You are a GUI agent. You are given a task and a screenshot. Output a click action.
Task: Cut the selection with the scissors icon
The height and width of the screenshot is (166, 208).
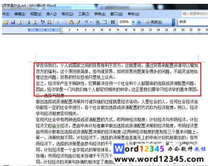tap(58, 22)
